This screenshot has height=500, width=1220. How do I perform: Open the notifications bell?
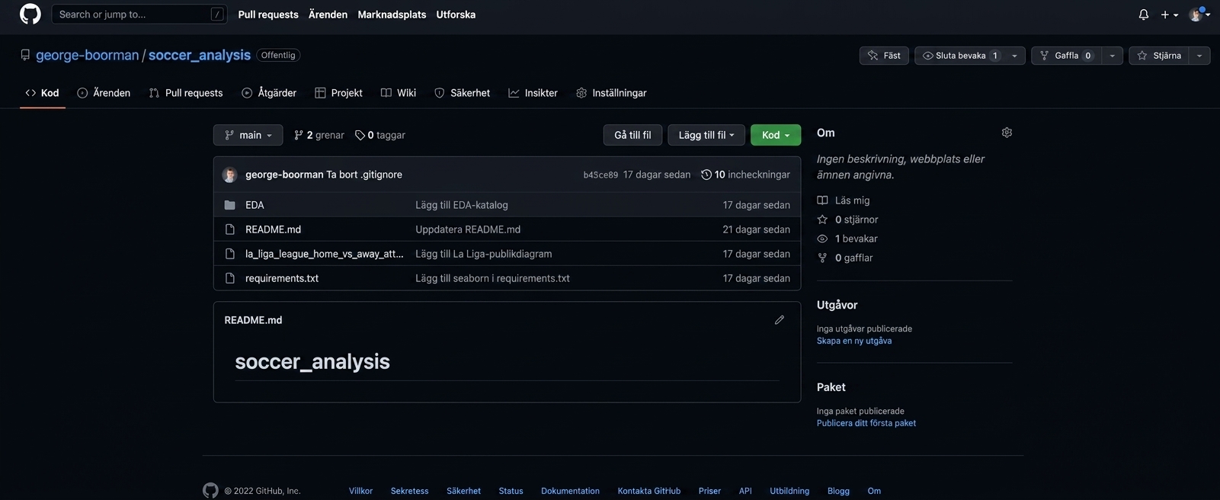(x=1144, y=14)
